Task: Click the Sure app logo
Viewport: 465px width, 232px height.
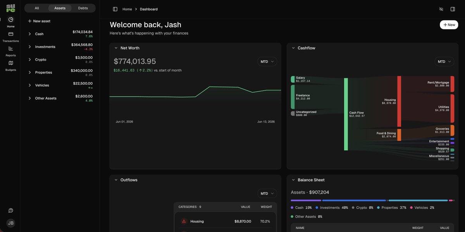Action: [x=11, y=7]
